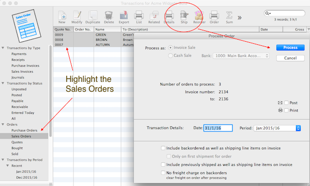The width and height of the screenshot is (310, 186).
Task: Click the Duplicate toolbar icon
Action: pyautogui.click(x=92, y=15)
